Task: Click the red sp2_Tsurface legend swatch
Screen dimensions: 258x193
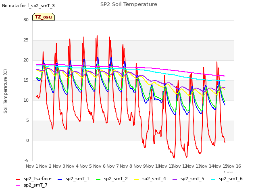Action: click(18, 179)
